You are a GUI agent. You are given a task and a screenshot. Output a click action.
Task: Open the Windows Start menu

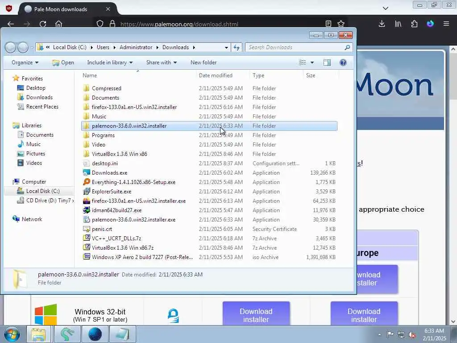coord(12,334)
